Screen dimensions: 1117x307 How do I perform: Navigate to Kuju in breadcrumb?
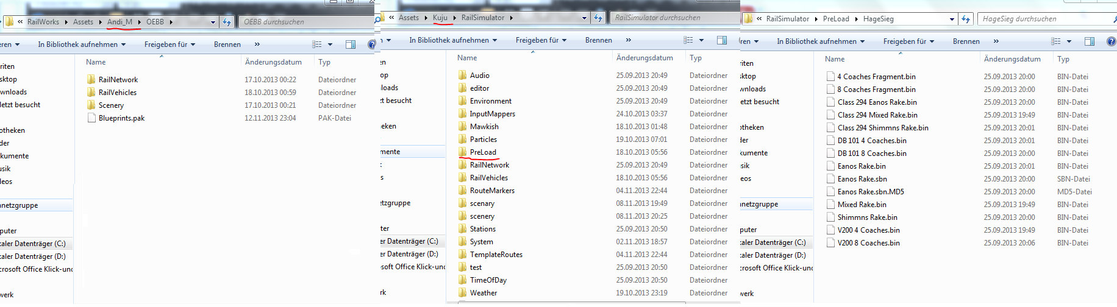pos(440,18)
